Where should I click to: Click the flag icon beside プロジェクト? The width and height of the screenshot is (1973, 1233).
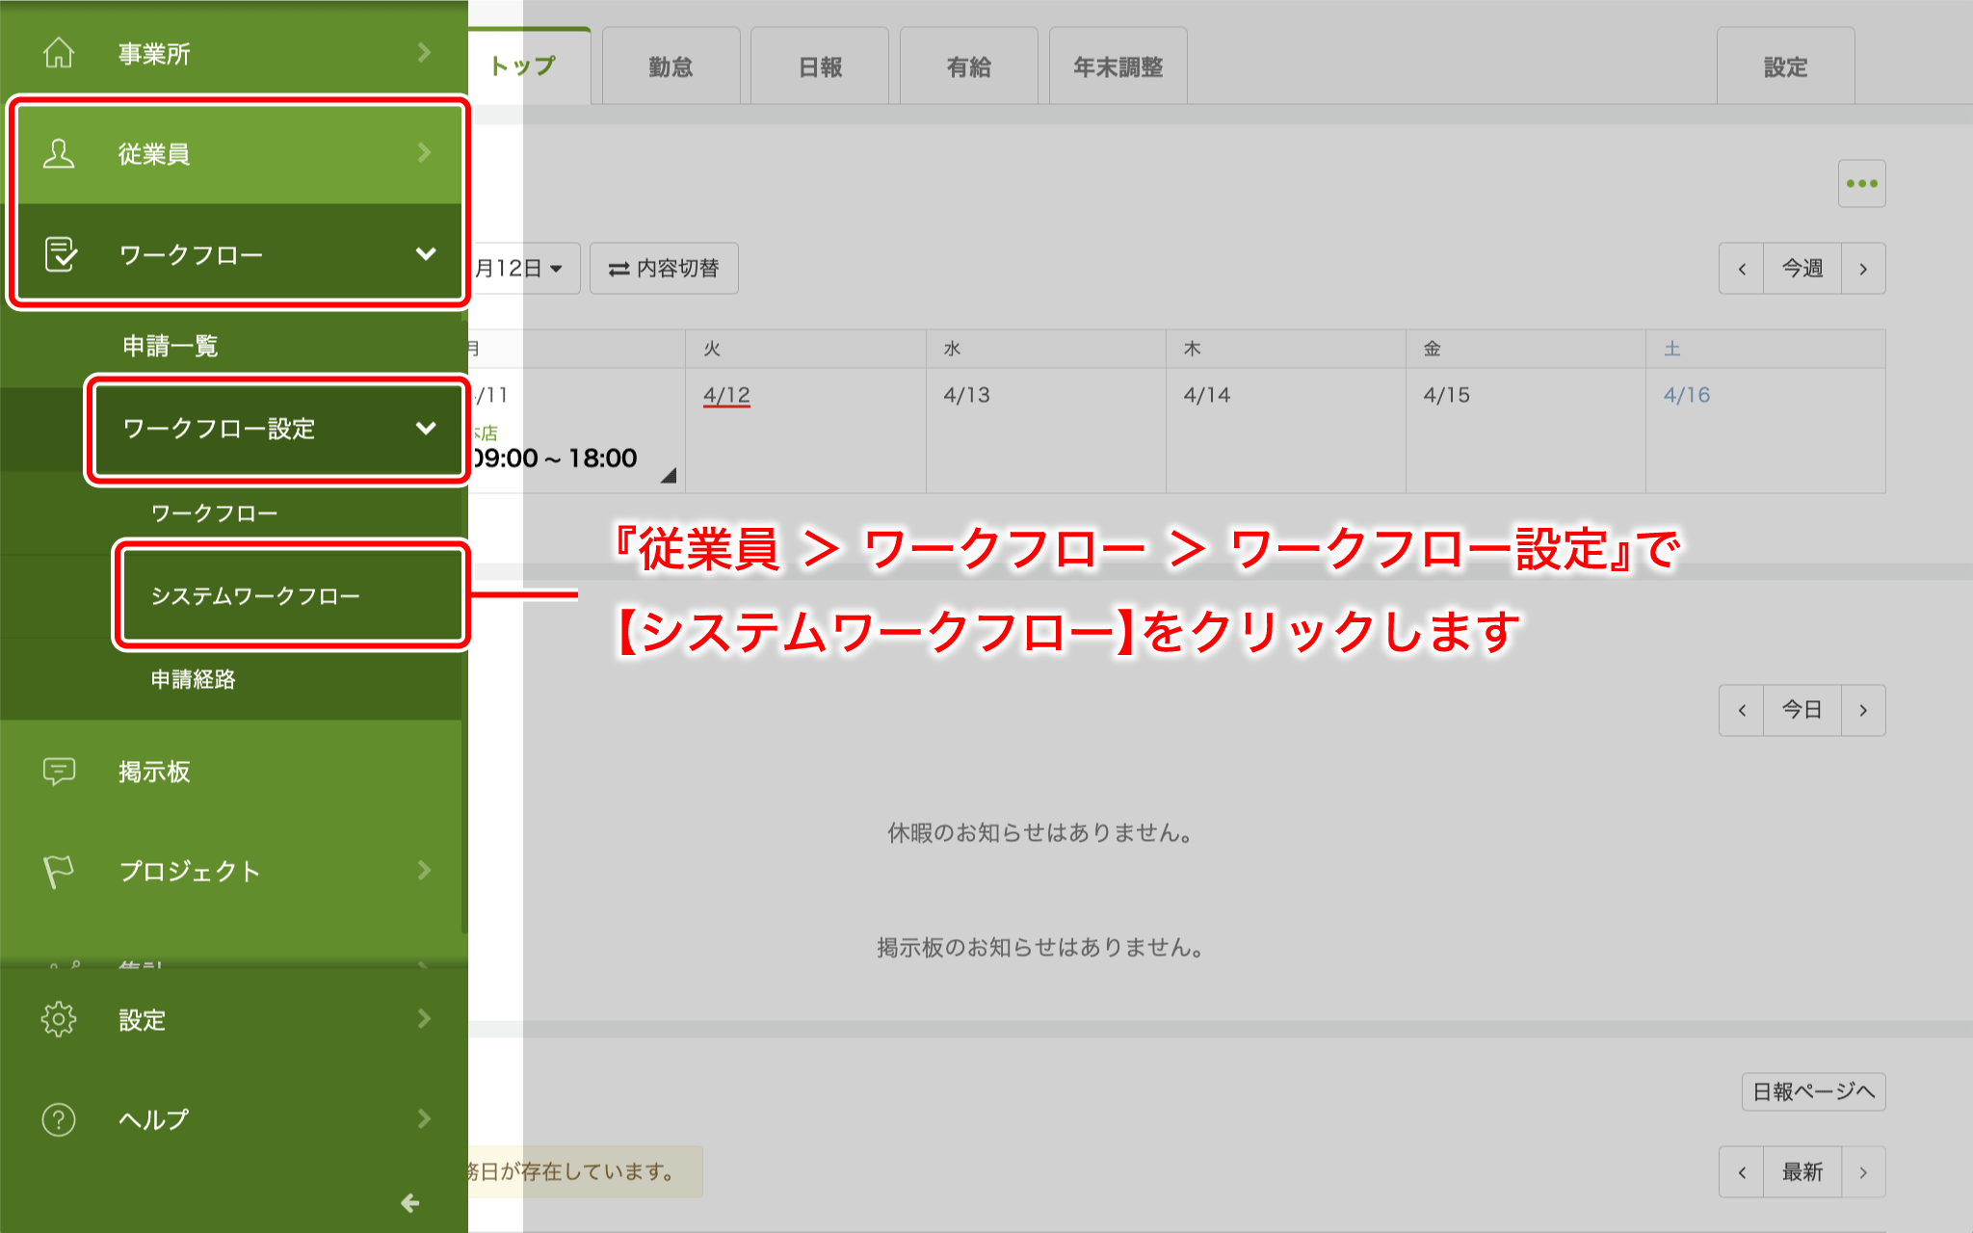click(x=58, y=872)
